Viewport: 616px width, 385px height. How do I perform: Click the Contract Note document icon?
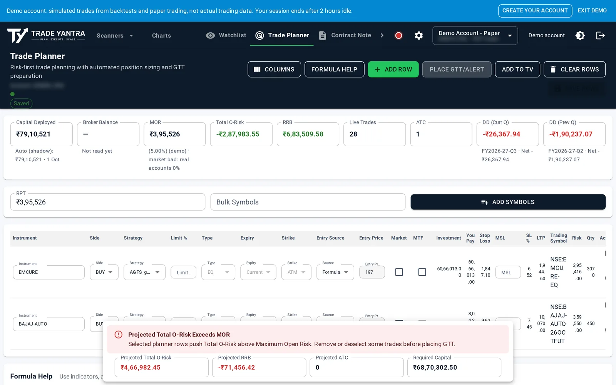323,35
